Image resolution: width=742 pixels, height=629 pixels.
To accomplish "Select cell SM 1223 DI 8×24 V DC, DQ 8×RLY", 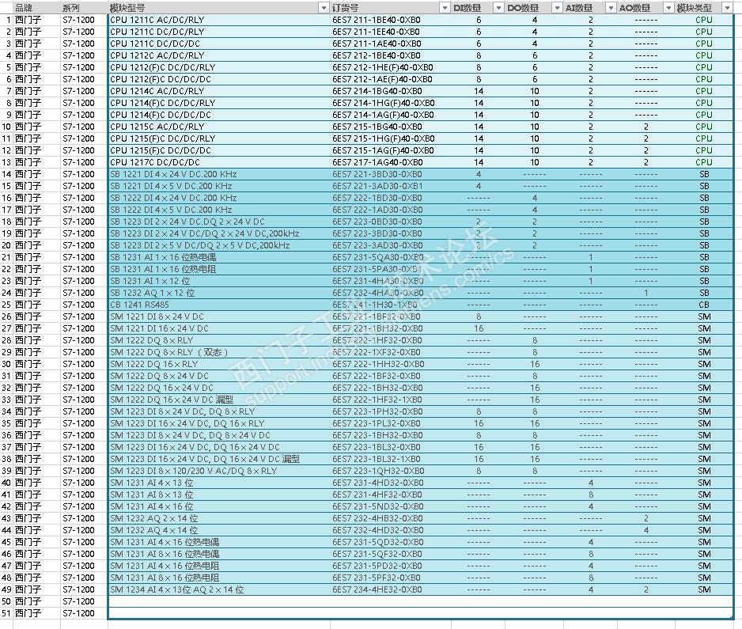I will tap(219, 411).
